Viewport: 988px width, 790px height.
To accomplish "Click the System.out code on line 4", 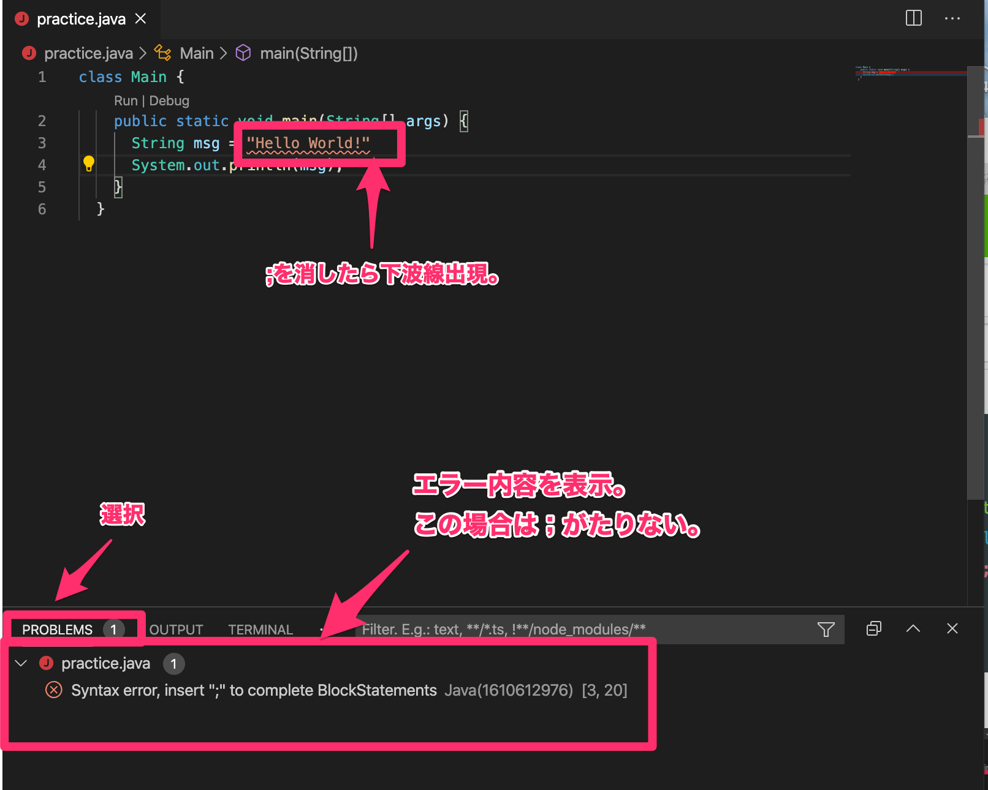I will point(175,165).
